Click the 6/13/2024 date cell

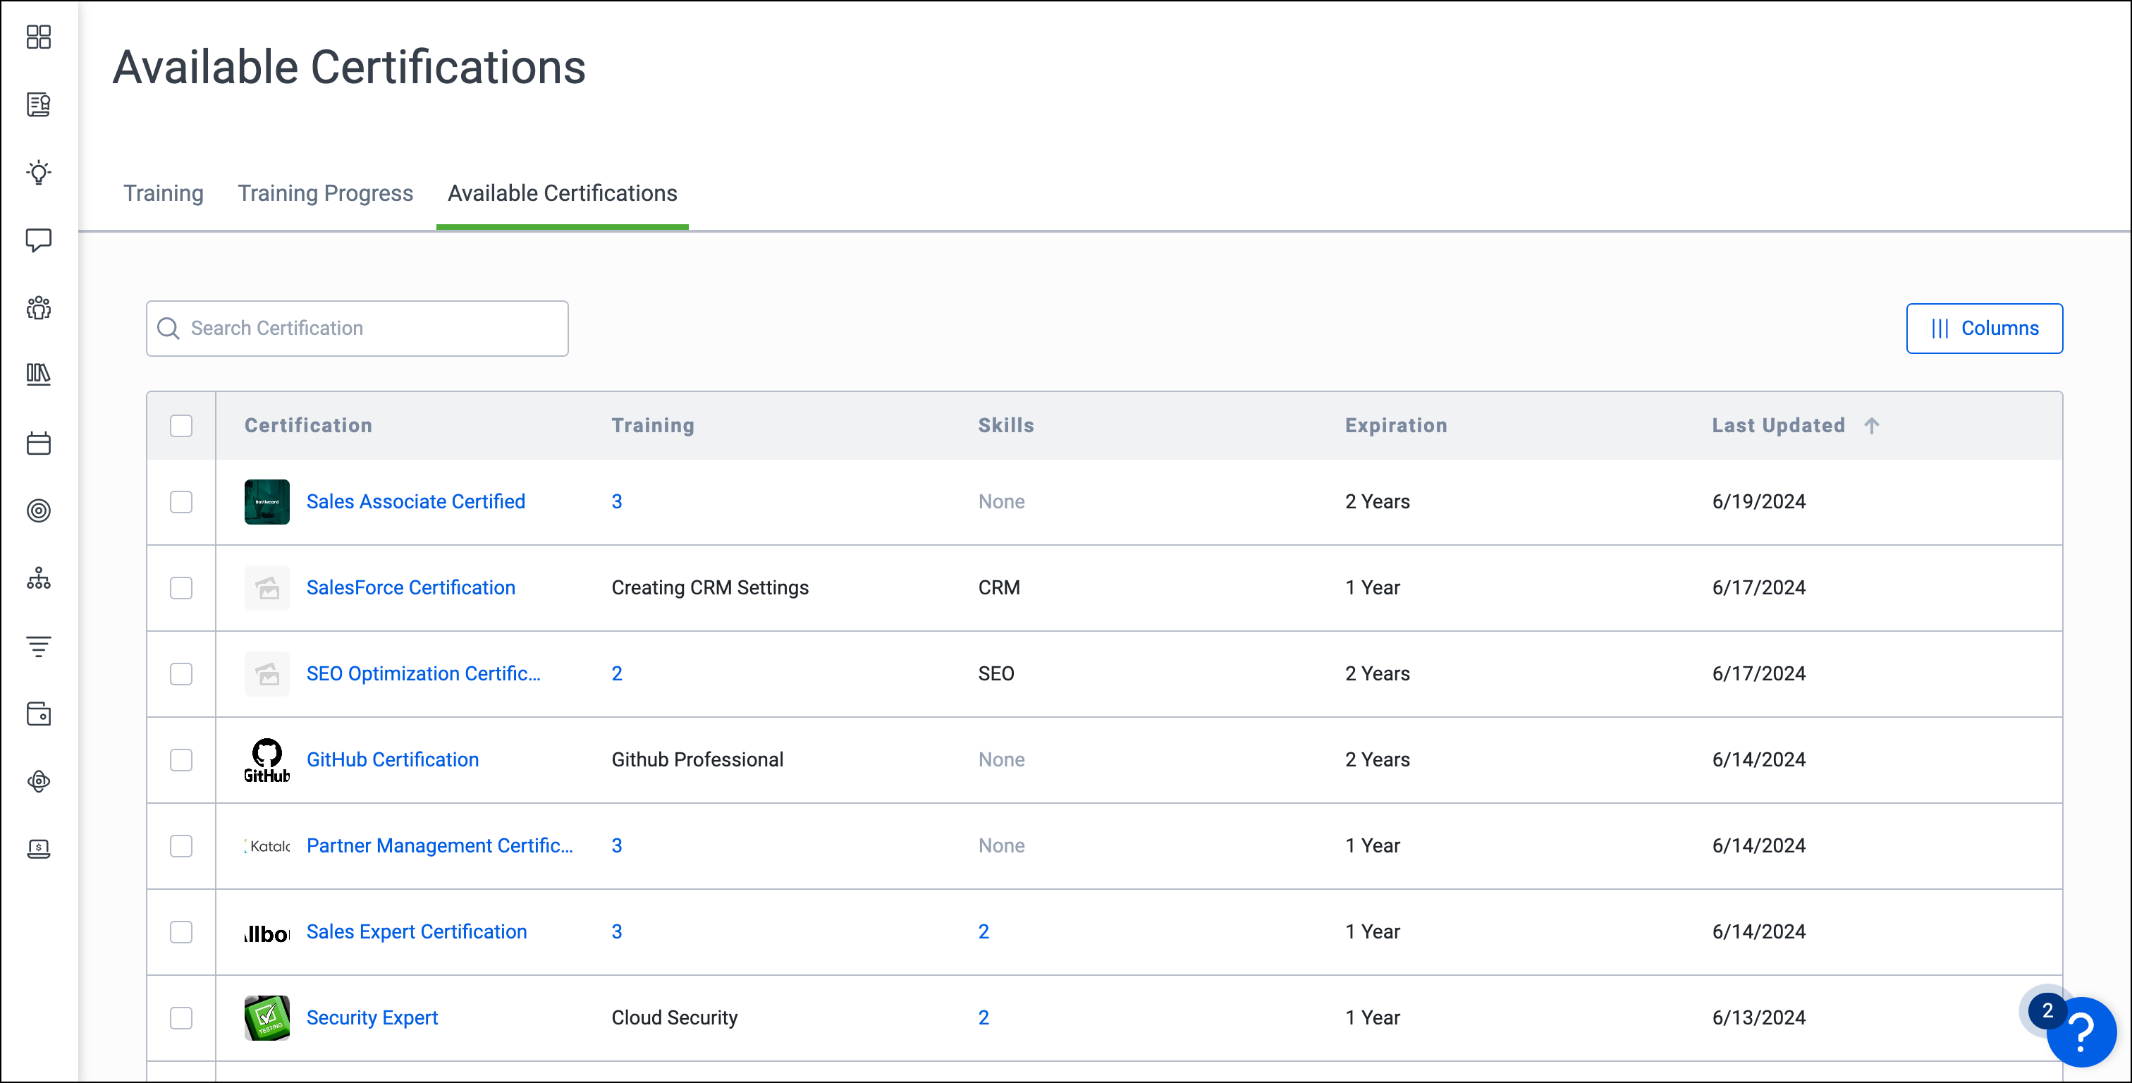[1759, 1017]
